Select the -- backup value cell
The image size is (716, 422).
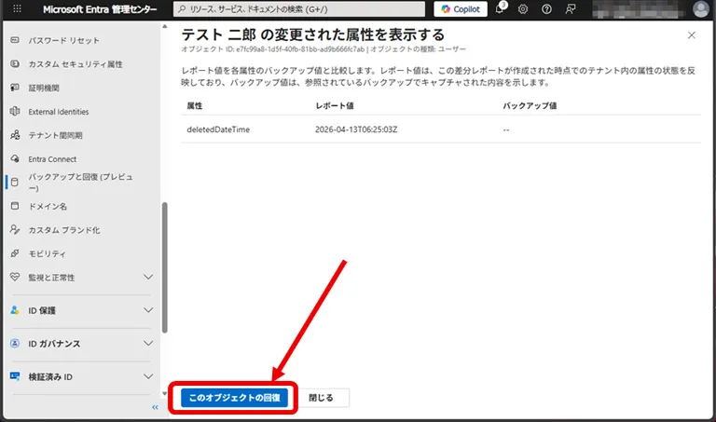click(506, 130)
